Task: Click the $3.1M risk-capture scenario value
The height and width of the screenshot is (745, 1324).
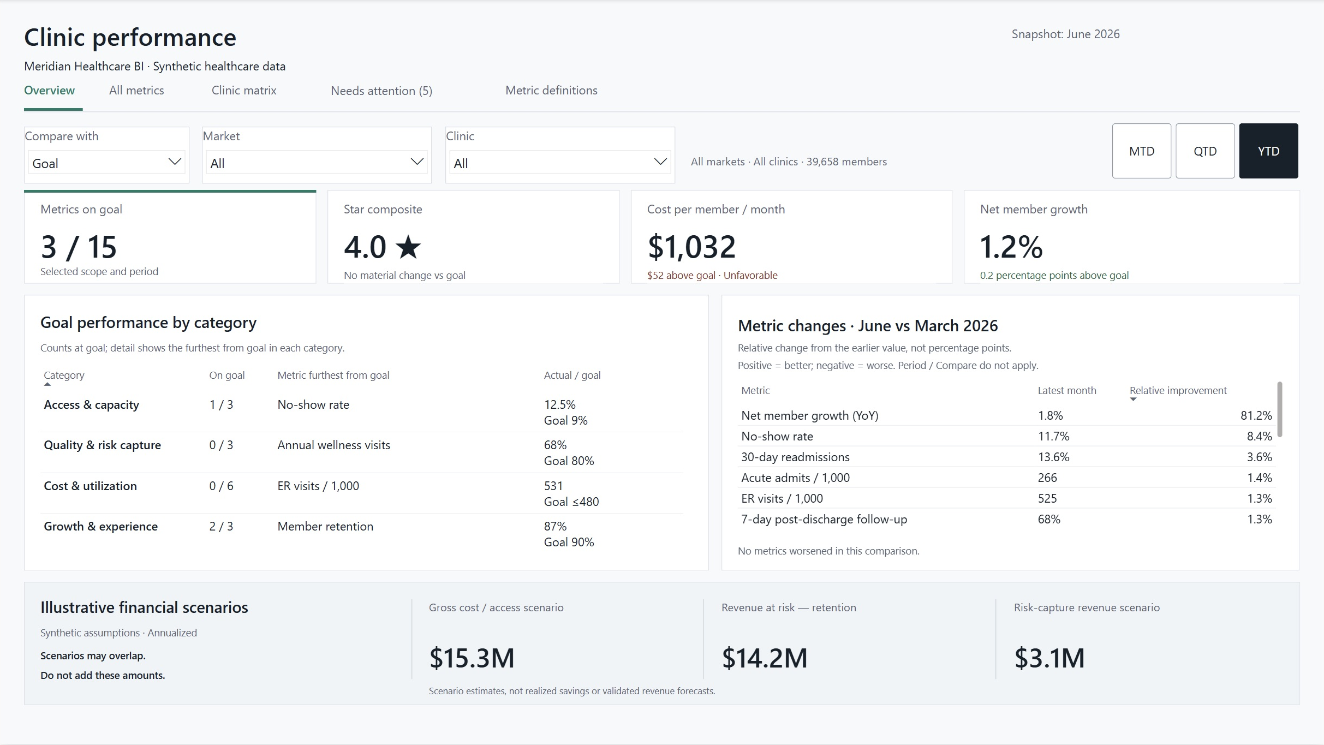Action: coord(1049,658)
